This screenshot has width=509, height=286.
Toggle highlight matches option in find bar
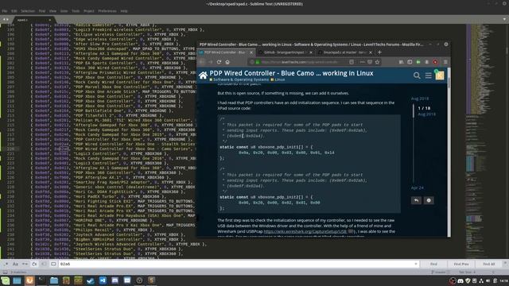(x=53, y=264)
